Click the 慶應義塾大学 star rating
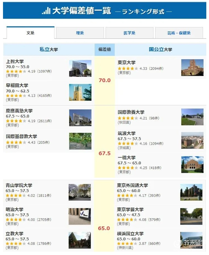The image size is (209, 255). coord(16,121)
